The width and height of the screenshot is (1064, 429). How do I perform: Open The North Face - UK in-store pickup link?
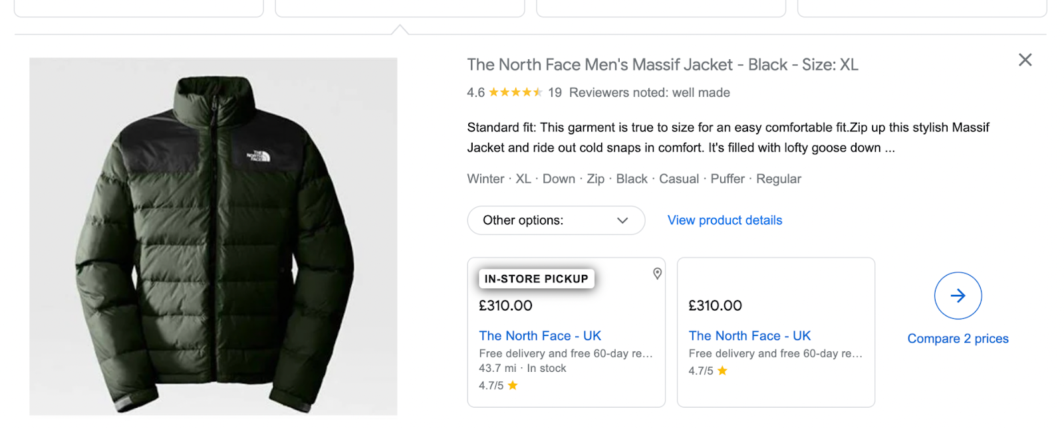tap(539, 336)
